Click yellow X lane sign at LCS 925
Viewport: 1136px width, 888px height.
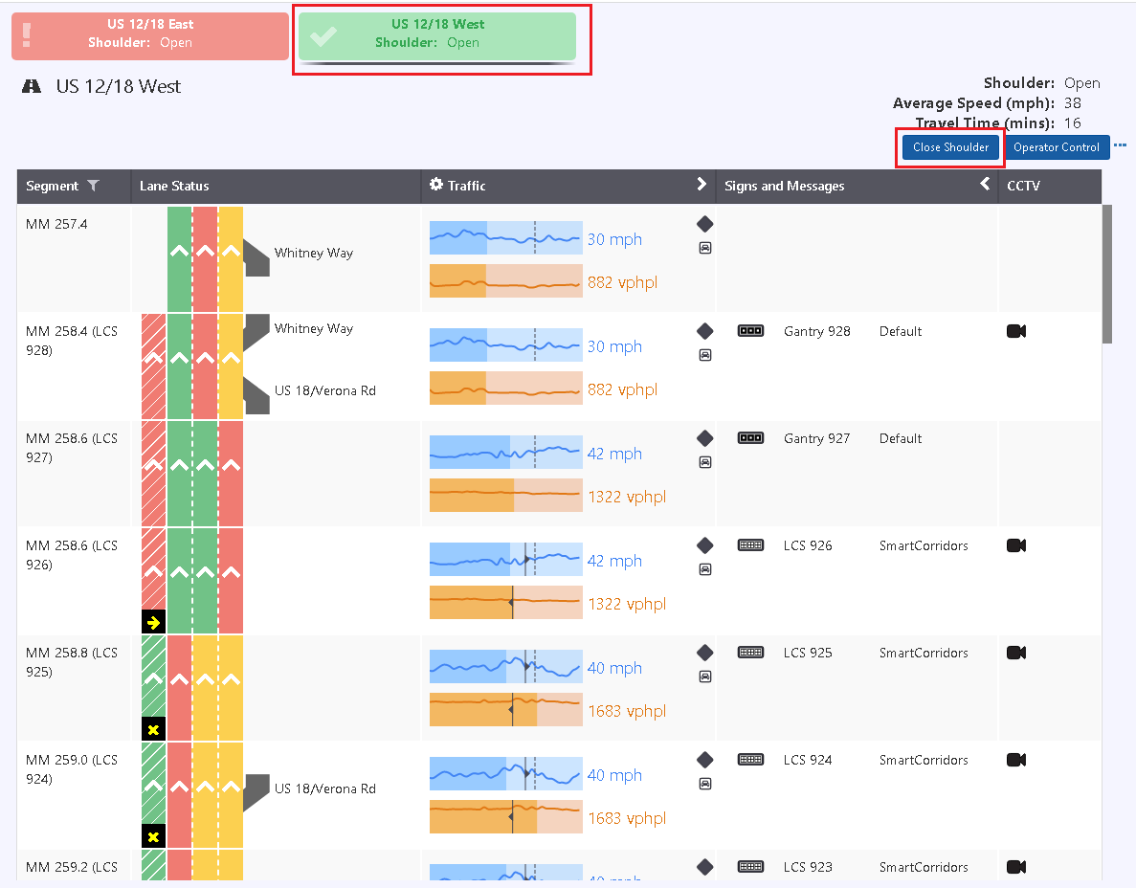point(153,729)
